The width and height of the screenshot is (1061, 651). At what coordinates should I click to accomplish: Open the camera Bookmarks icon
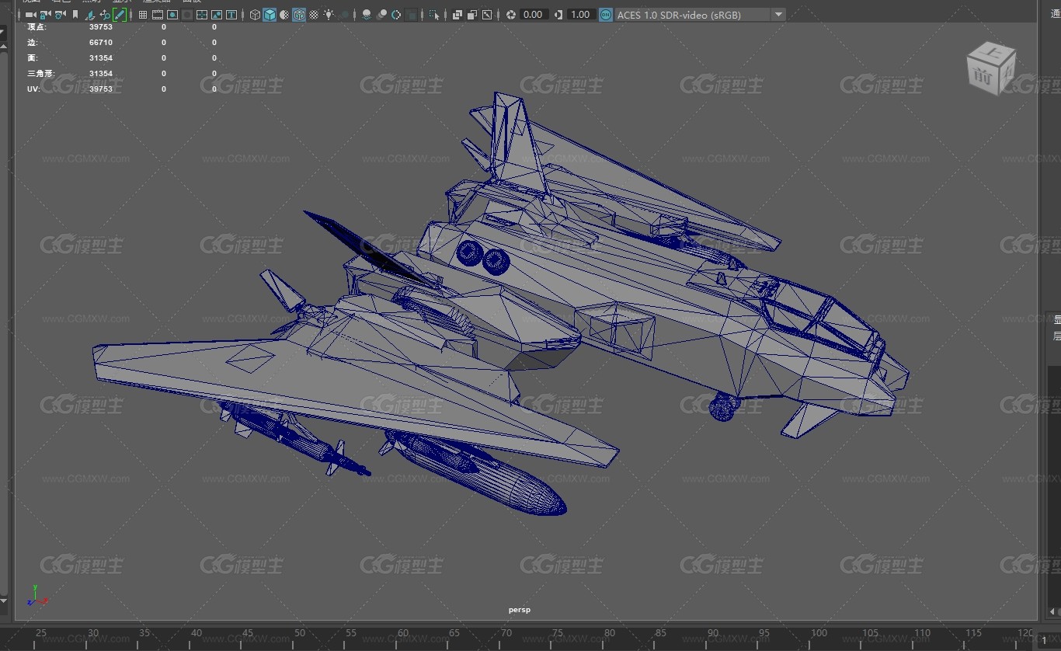tap(75, 15)
